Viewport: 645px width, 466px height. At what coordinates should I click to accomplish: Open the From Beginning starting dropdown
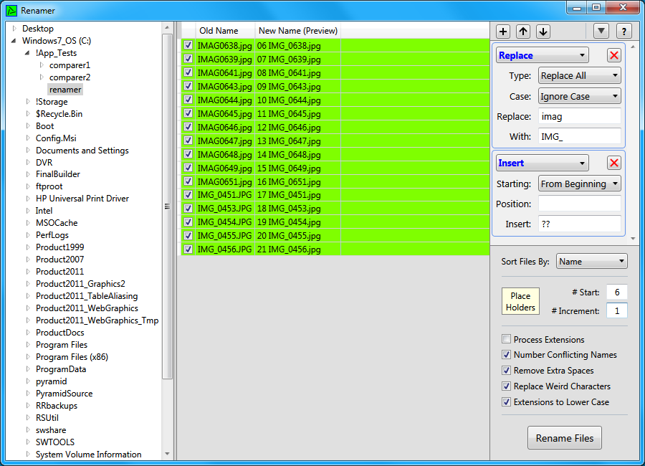click(579, 184)
